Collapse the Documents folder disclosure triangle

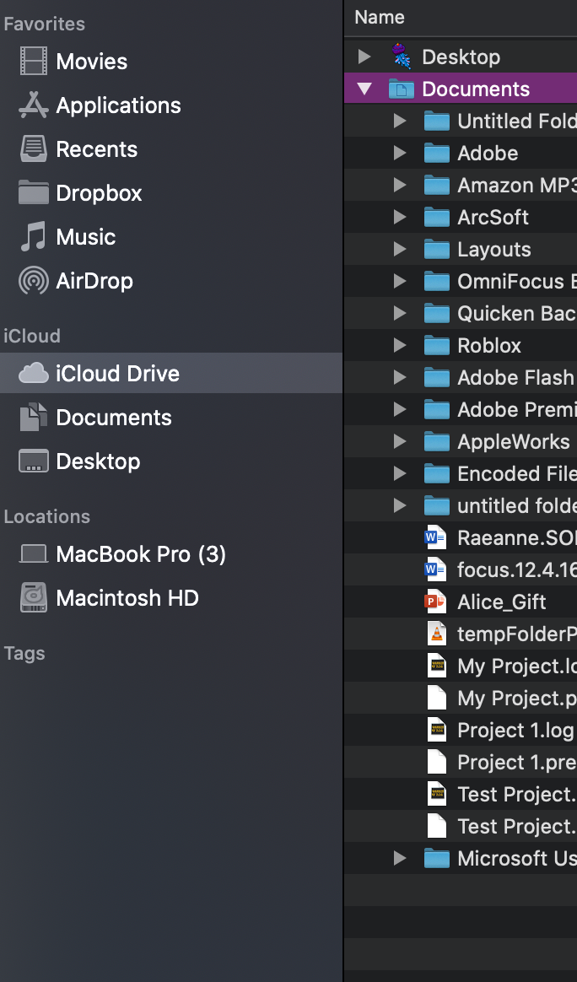click(x=364, y=89)
